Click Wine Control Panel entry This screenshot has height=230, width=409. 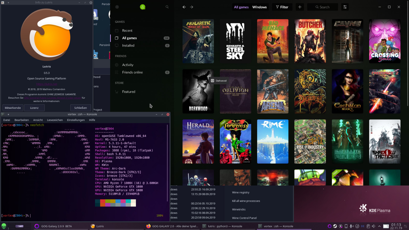click(x=244, y=218)
